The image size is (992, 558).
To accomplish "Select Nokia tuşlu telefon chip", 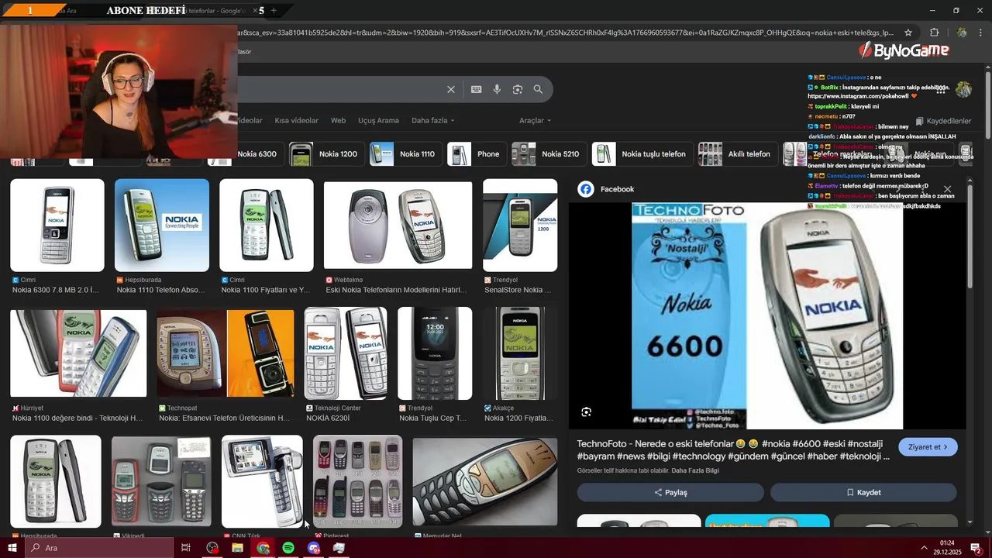I will click(x=642, y=154).
